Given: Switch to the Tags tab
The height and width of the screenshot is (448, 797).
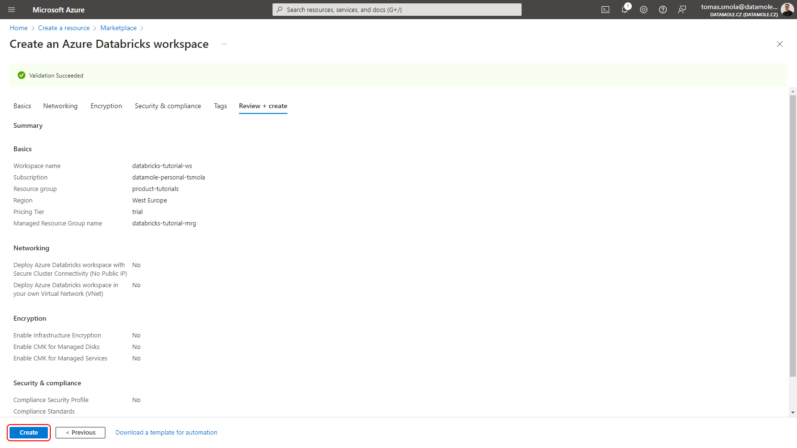Looking at the screenshot, I should [x=220, y=106].
